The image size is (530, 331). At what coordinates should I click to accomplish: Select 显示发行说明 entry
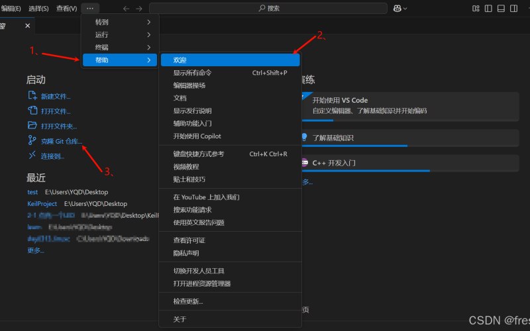(230, 111)
